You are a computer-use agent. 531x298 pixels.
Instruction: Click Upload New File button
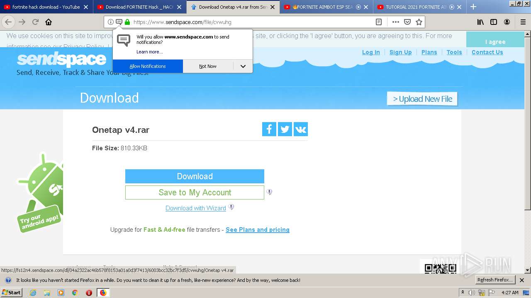coord(422,99)
